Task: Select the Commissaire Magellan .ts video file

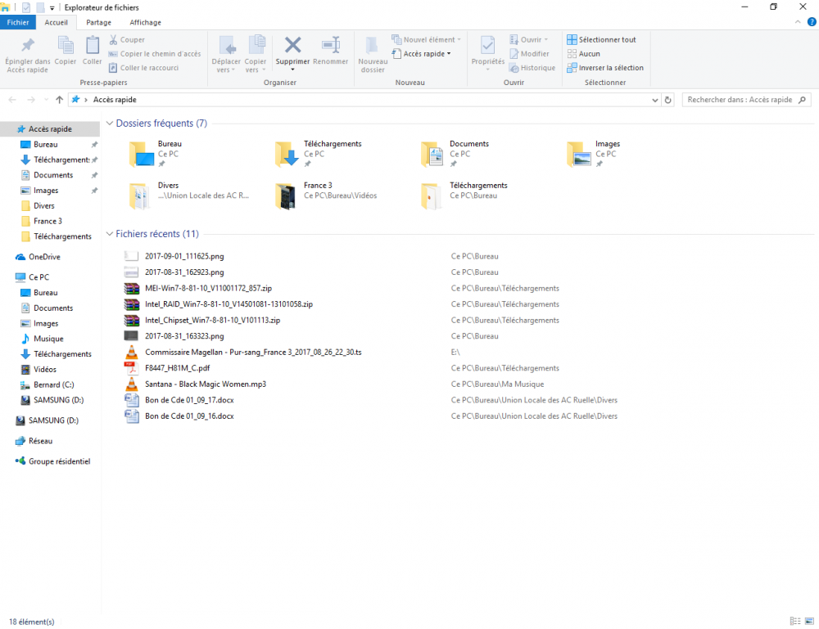Action: click(253, 353)
